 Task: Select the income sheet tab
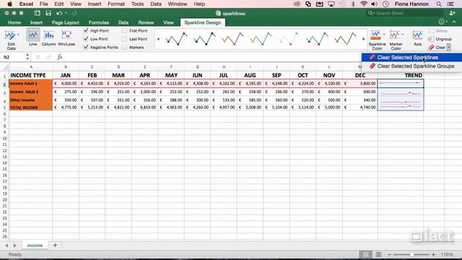(x=35, y=246)
